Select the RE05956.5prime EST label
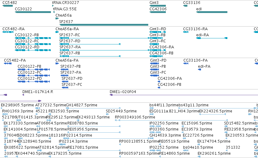The width and height of the screenshot is (258, 158). tap(82, 130)
